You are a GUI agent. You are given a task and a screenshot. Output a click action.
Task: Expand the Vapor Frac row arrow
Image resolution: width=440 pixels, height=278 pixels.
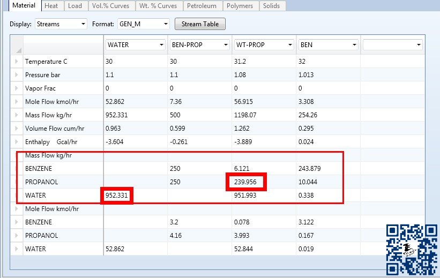point(17,88)
